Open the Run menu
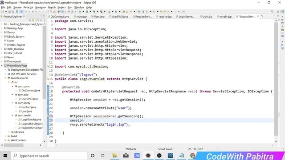Viewport: 285px width, 160px height. coord(70,8)
